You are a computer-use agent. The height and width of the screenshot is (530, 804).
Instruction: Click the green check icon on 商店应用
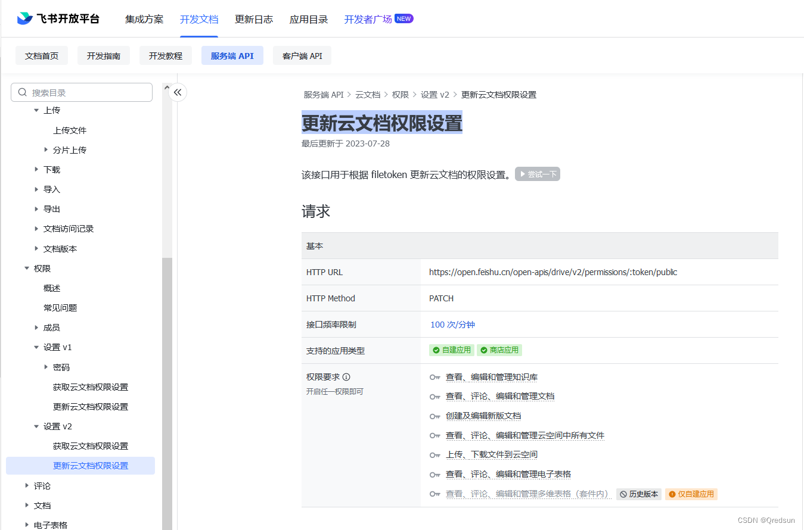pyautogui.click(x=484, y=350)
